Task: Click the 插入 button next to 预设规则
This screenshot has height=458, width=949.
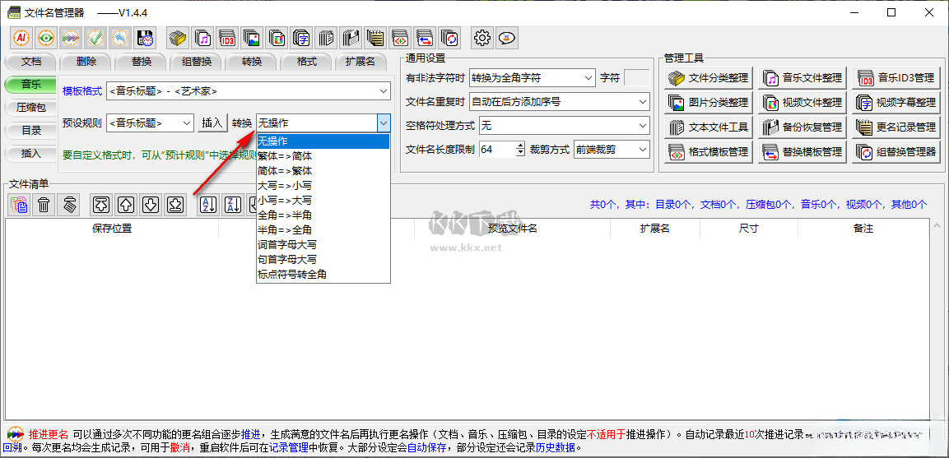Action: pyautogui.click(x=212, y=123)
